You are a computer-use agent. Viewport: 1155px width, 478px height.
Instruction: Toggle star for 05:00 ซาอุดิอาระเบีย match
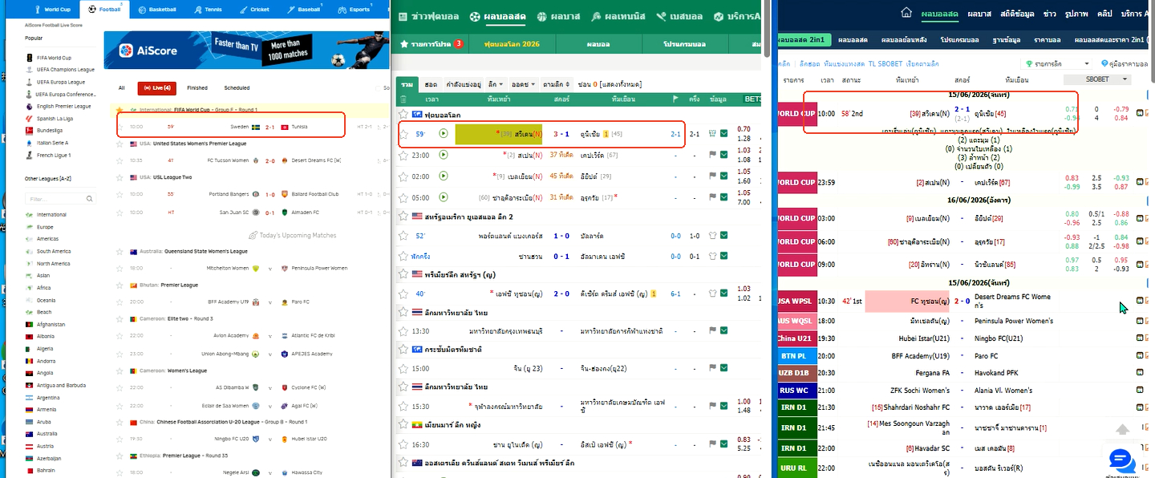tap(403, 197)
